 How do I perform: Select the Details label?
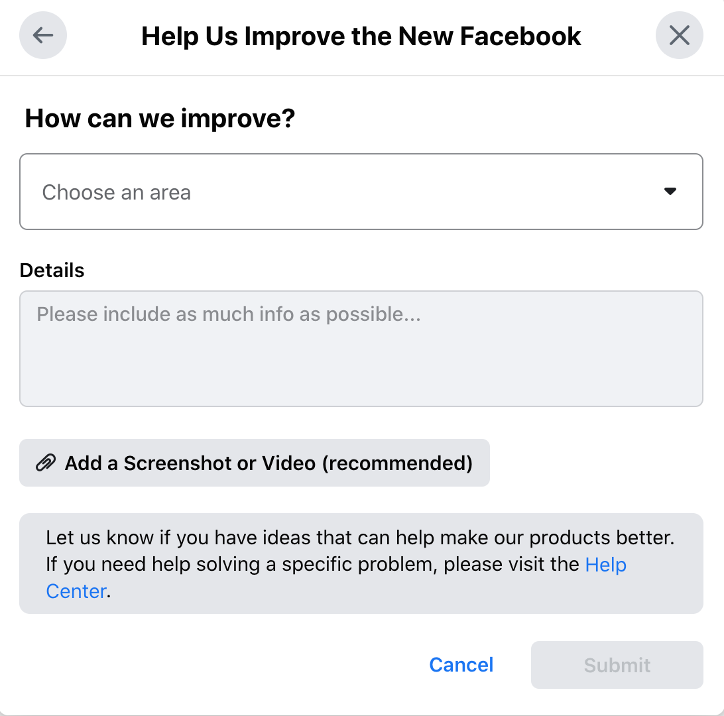click(x=52, y=270)
